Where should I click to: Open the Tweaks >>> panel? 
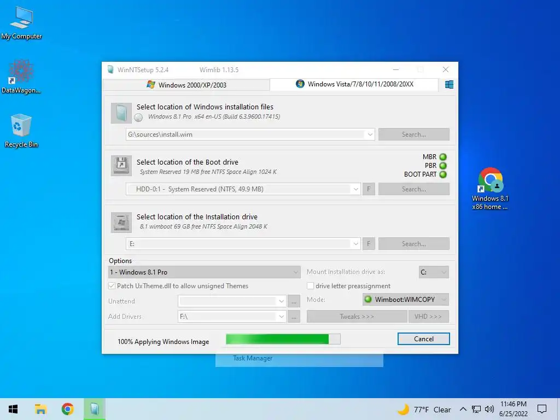(357, 317)
